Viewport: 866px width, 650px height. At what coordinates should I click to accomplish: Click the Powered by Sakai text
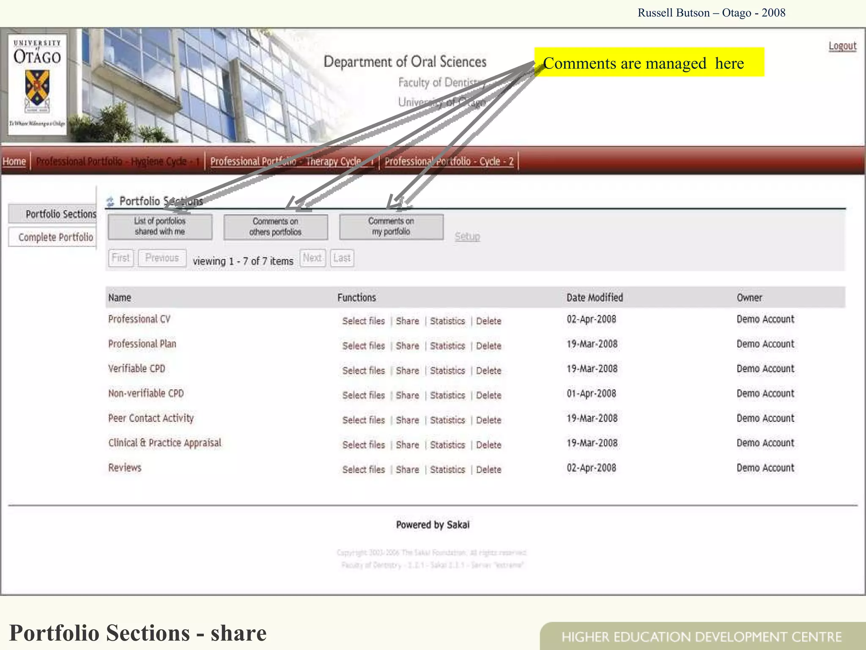click(433, 525)
